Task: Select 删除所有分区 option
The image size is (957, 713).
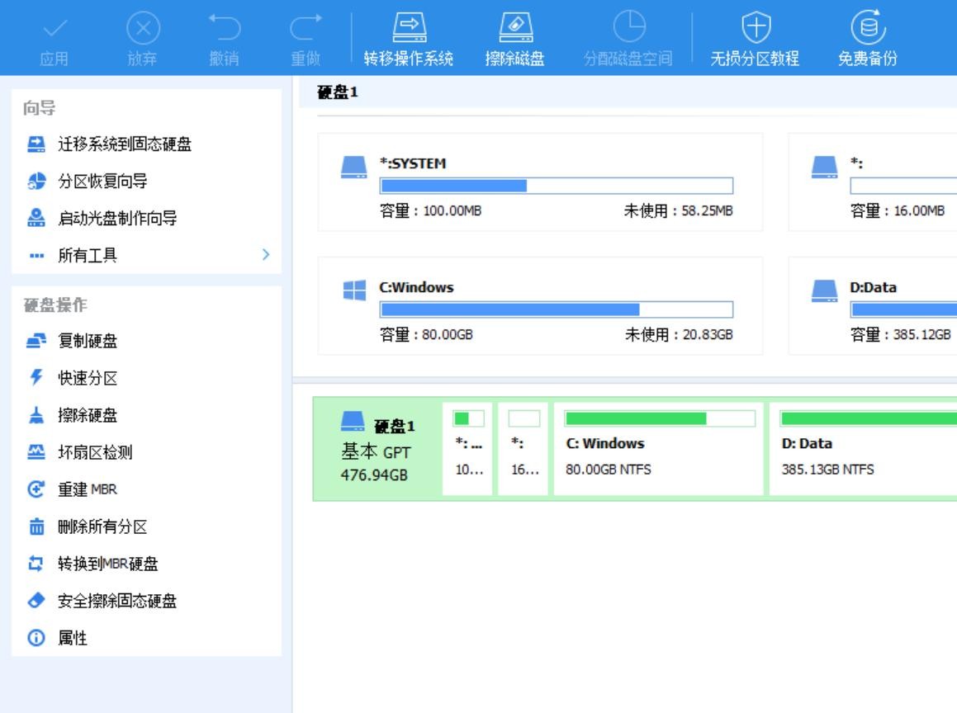Action: click(102, 526)
